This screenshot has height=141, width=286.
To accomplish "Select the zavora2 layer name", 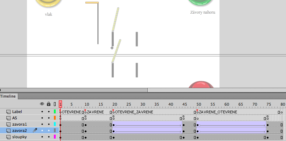I will [x=20, y=131].
